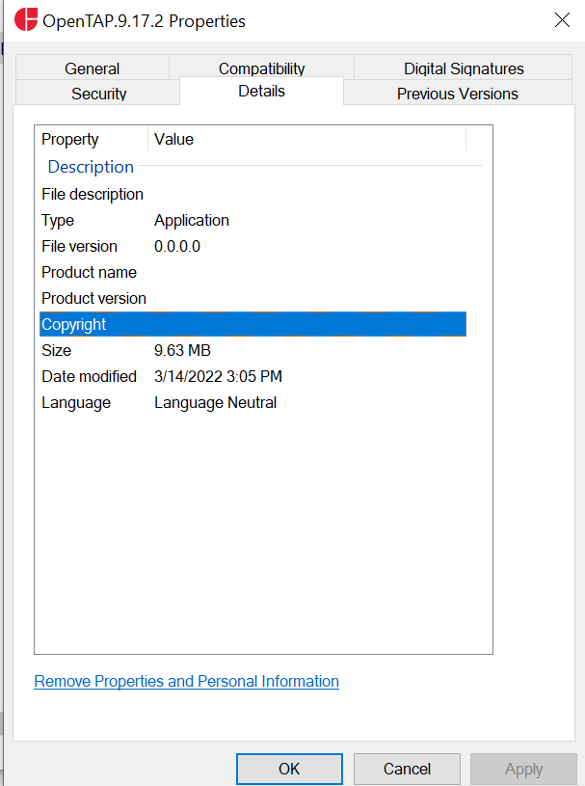The image size is (585, 786).
Task: Click the Property column header
Action: (69, 139)
